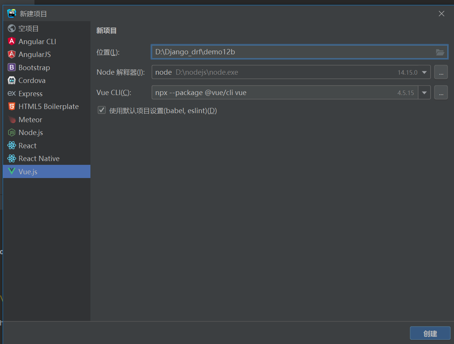Click the Vue CLI combo box

click(291, 92)
